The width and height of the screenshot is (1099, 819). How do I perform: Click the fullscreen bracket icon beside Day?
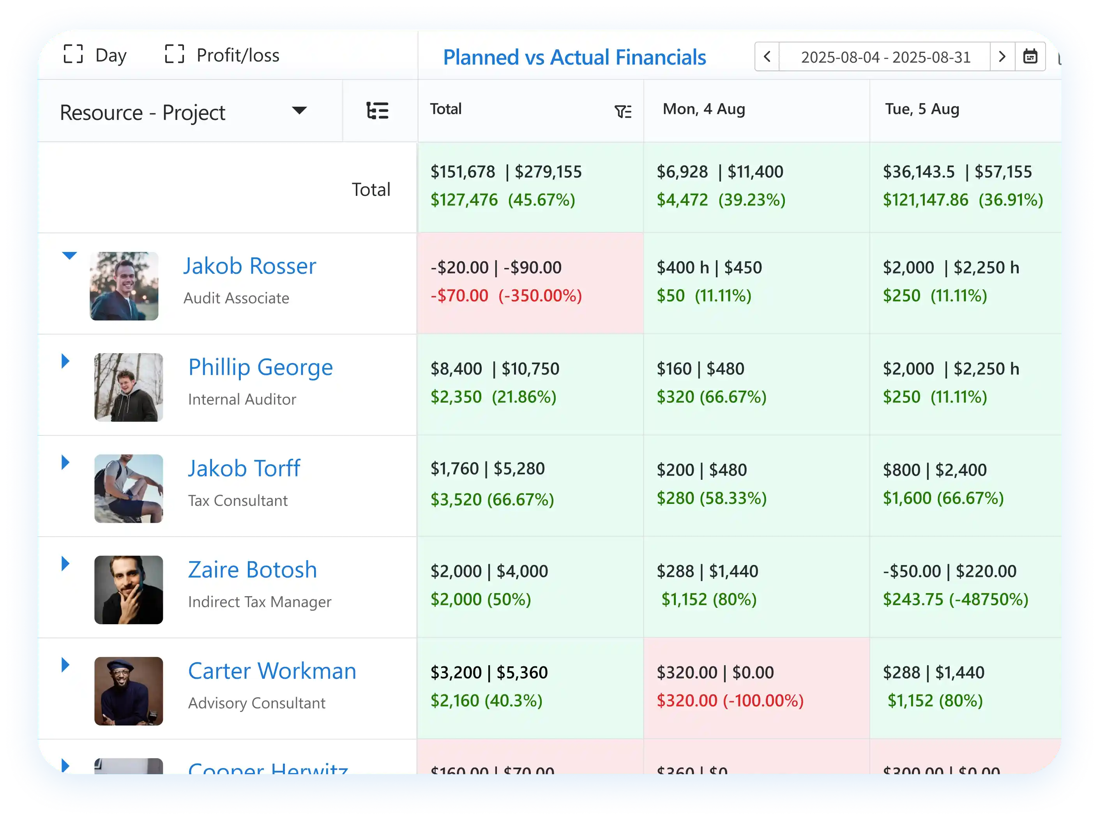(73, 54)
